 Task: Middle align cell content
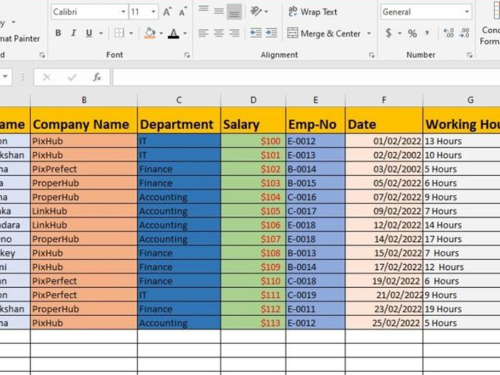219,11
